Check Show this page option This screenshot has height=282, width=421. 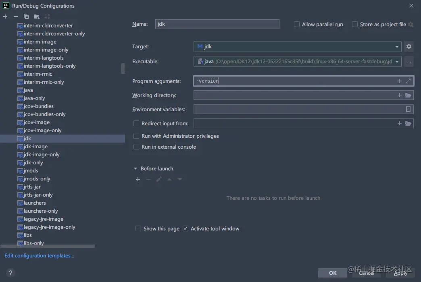[x=138, y=228]
